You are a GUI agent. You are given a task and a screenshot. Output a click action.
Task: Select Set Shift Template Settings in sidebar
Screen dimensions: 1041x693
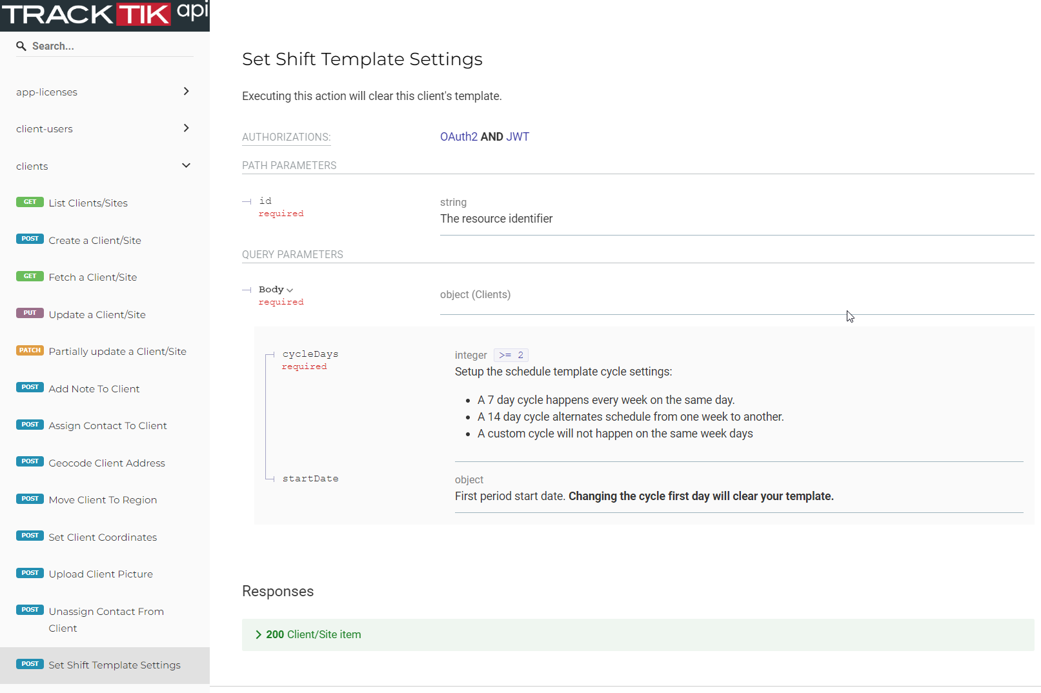pyautogui.click(x=114, y=665)
